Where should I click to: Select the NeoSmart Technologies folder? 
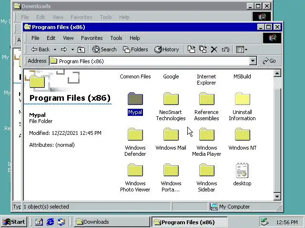click(x=171, y=99)
